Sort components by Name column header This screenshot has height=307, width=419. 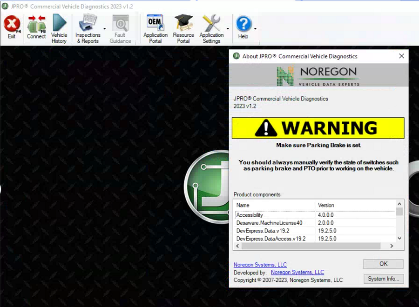coord(274,205)
